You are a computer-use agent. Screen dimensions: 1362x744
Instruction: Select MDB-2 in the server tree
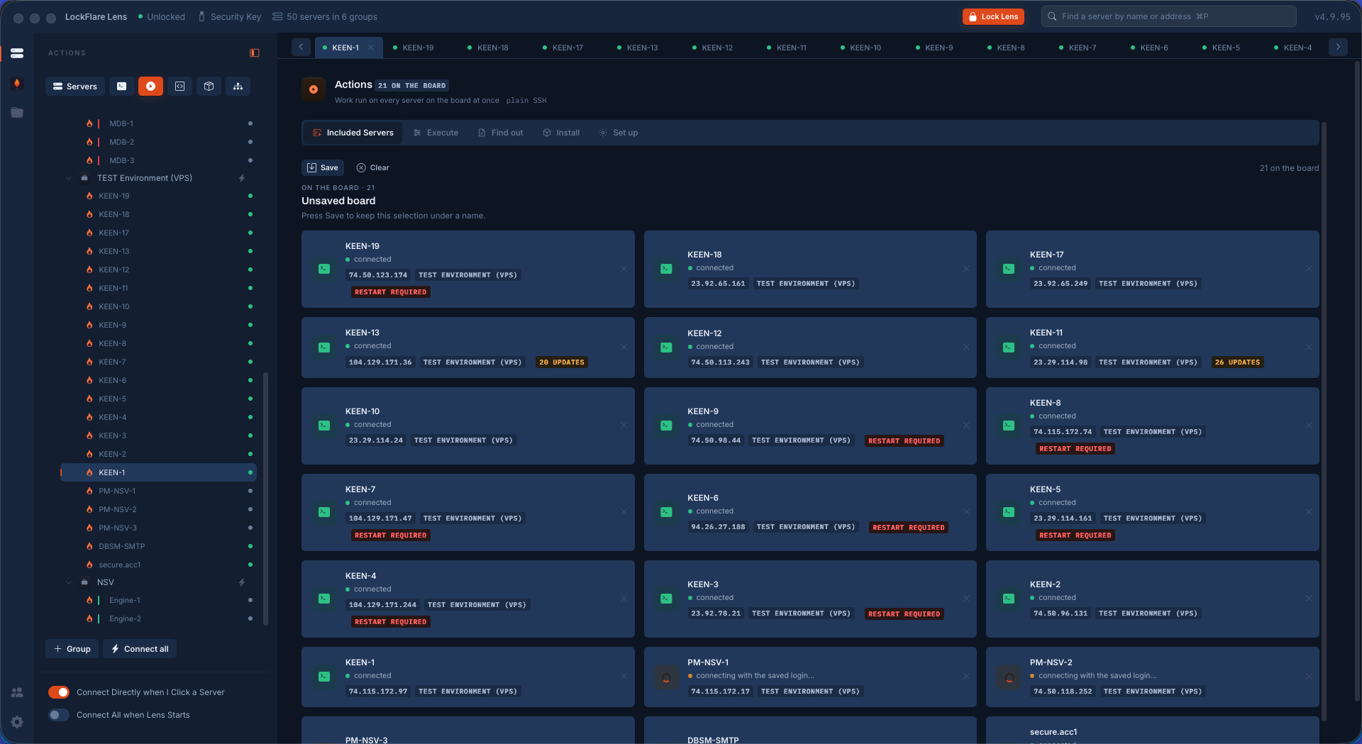coord(158,142)
